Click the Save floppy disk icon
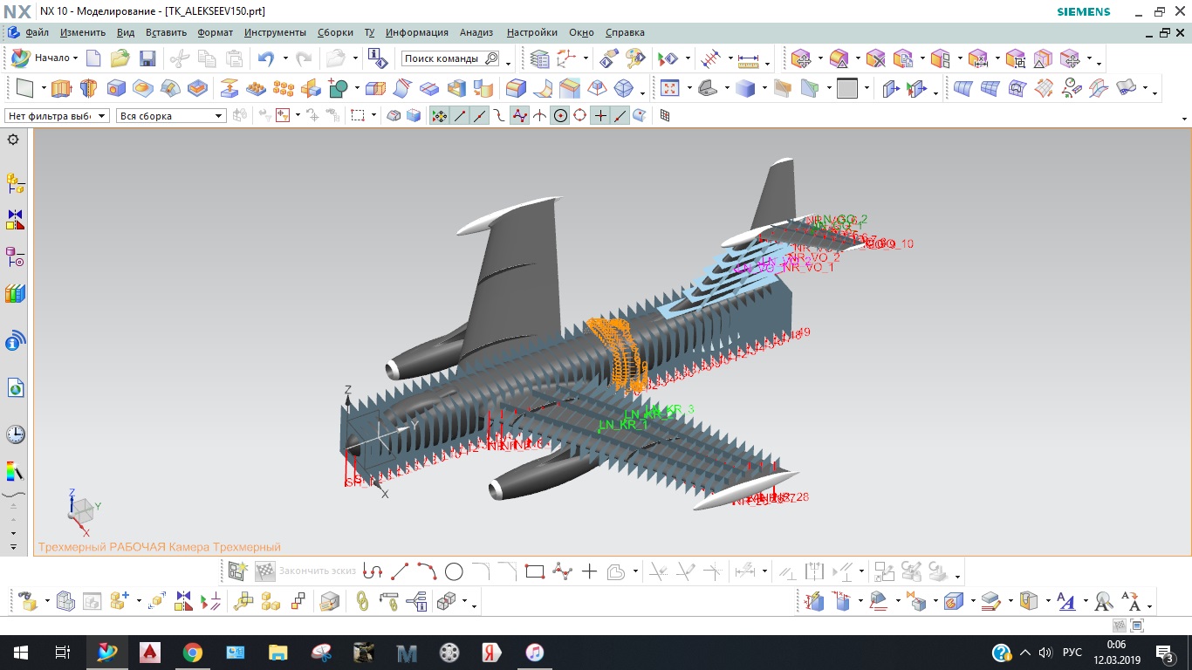The image size is (1192, 670). tap(147, 58)
